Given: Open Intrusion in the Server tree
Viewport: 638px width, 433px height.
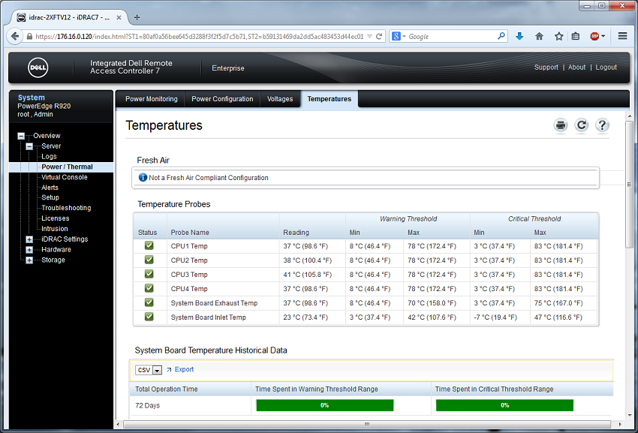Looking at the screenshot, I should (x=55, y=229).
